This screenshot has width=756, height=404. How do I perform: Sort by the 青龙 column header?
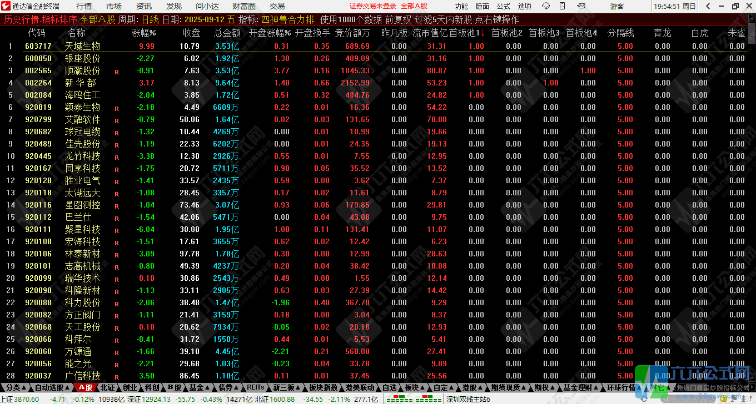663,33
